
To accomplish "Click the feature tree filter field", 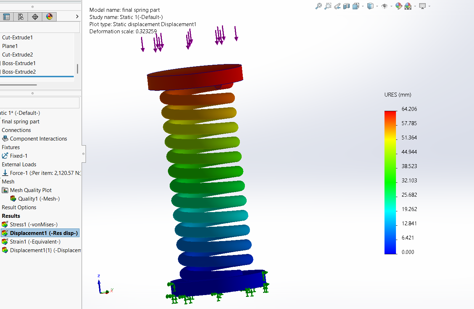I will [x=39, y=27].
